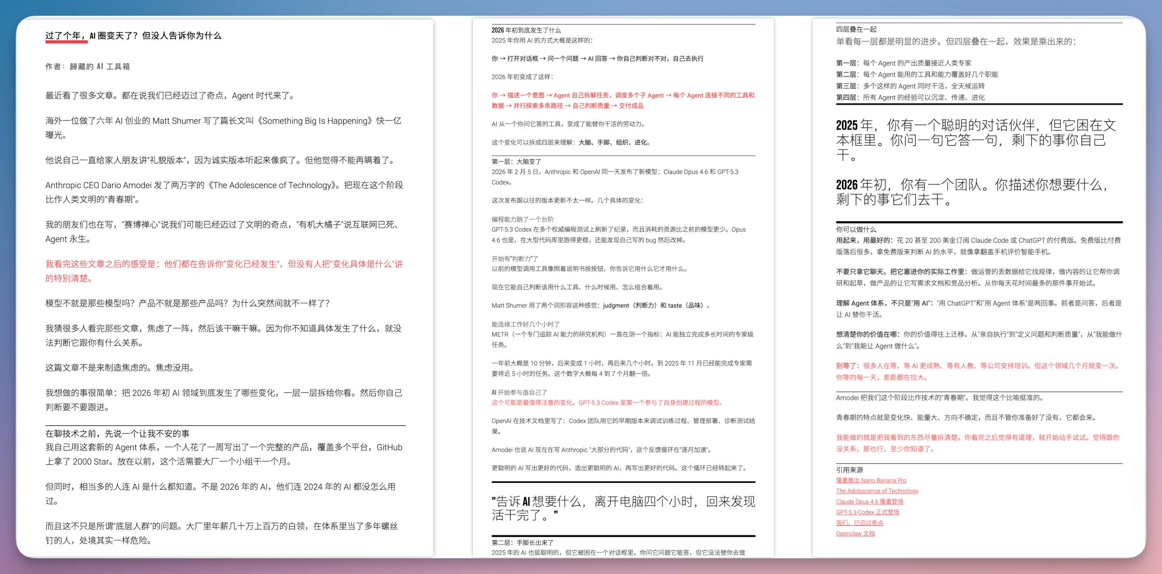1162x574 pixels.
Task: Click the subheading "AI 开始参与造自己了"
Action: [519, 392]
